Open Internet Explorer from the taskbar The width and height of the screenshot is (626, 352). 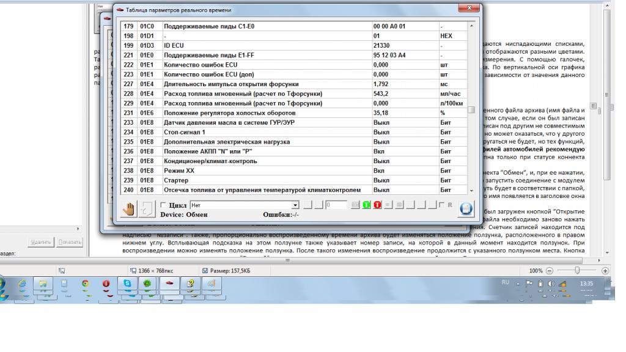tap(23, 284)
